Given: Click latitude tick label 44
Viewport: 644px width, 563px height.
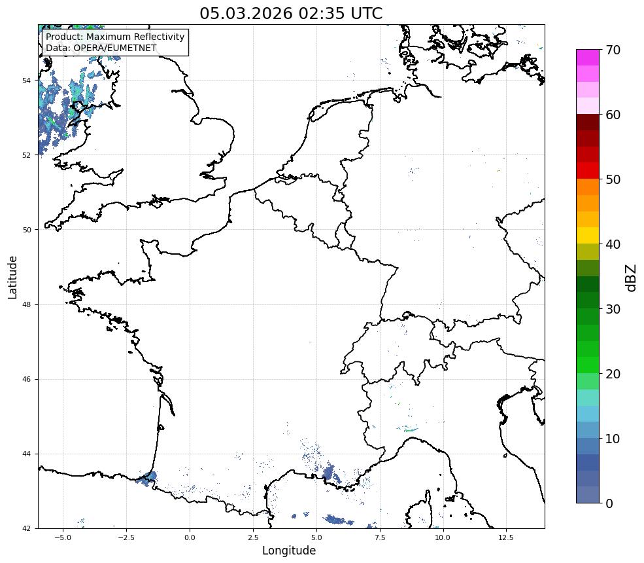Looking at the screenshot, I should coord(26,454).
